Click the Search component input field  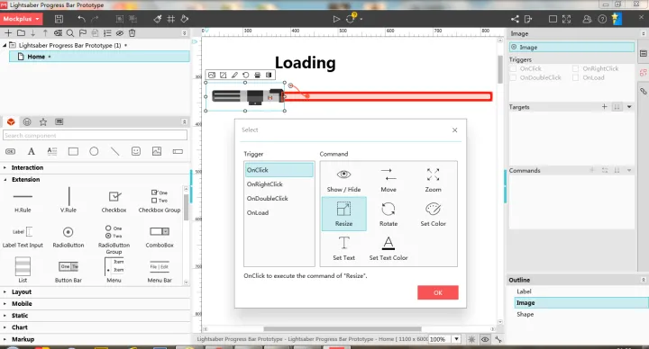click(95, 136)
